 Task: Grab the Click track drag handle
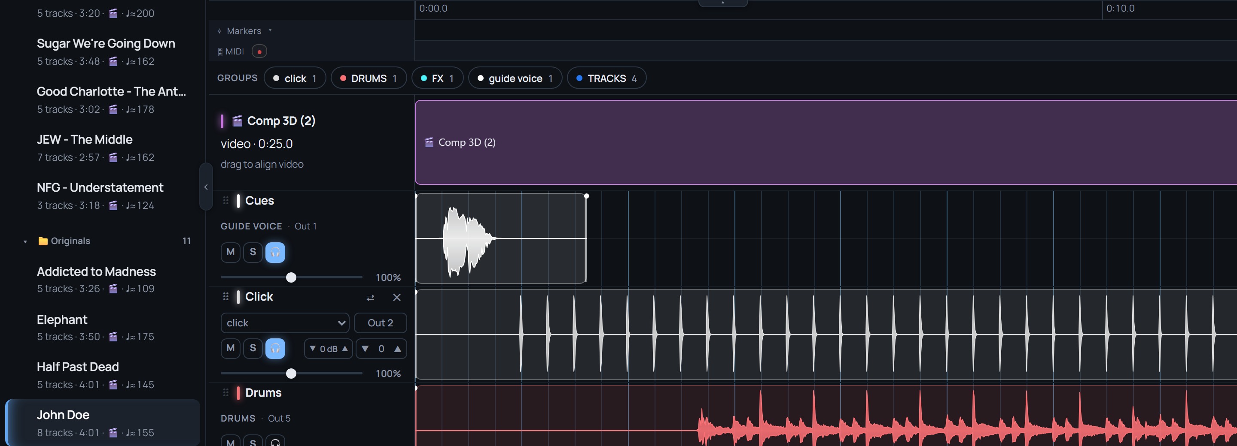[225, 296]
